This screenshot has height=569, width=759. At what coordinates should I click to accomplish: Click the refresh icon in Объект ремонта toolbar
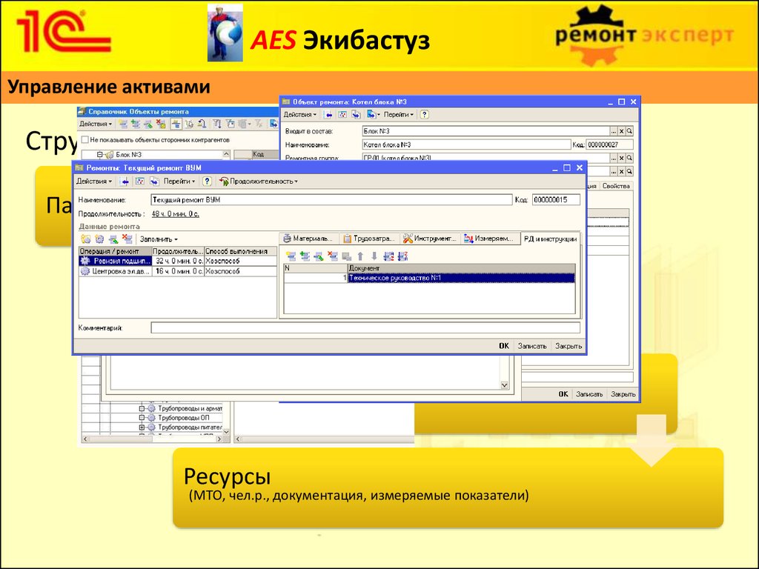click(342, 115)
